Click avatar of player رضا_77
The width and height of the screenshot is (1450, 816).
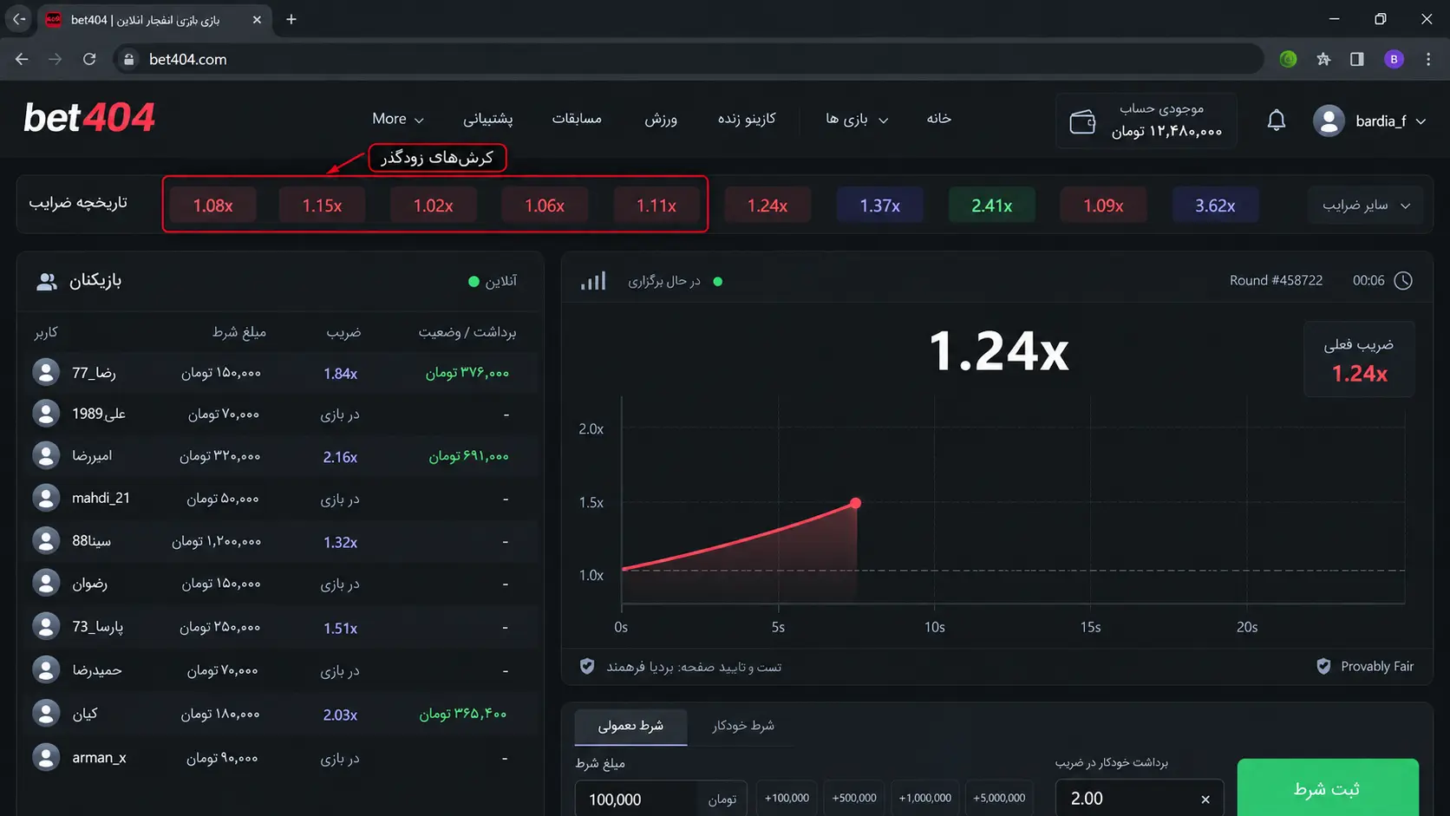46,372
